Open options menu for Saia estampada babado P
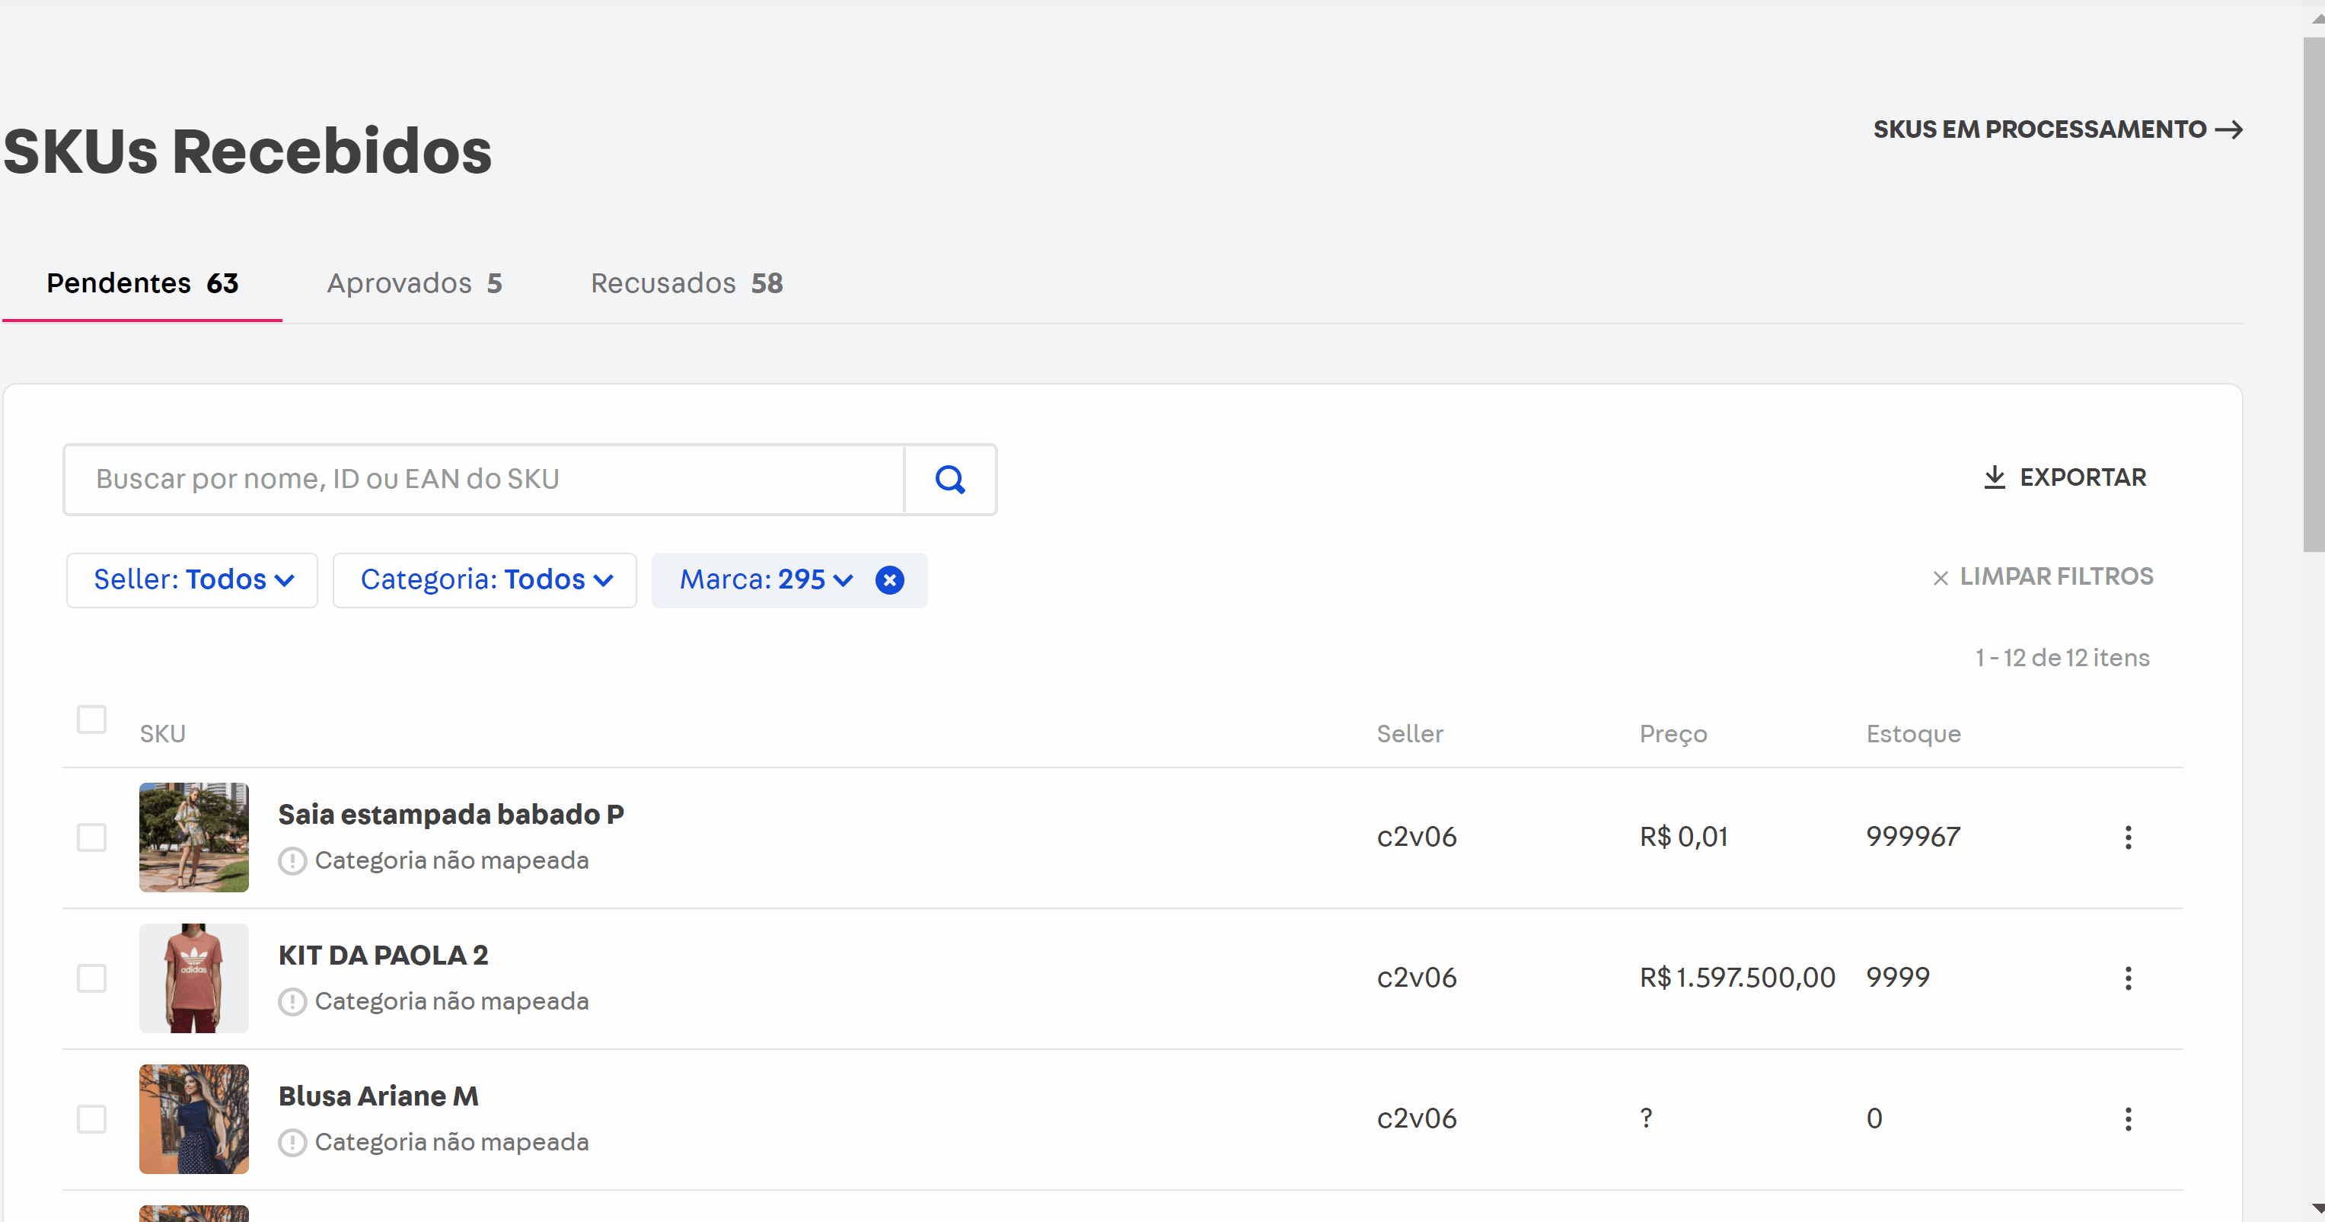Image resolution: width=2325 pixels, height=1222 pixels. pos(2127,838)
